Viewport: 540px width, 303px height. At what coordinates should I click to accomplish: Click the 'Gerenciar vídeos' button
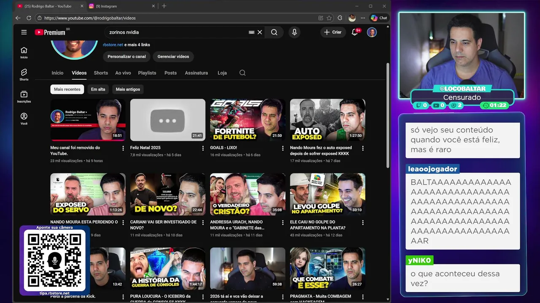[x=173, y=56]
